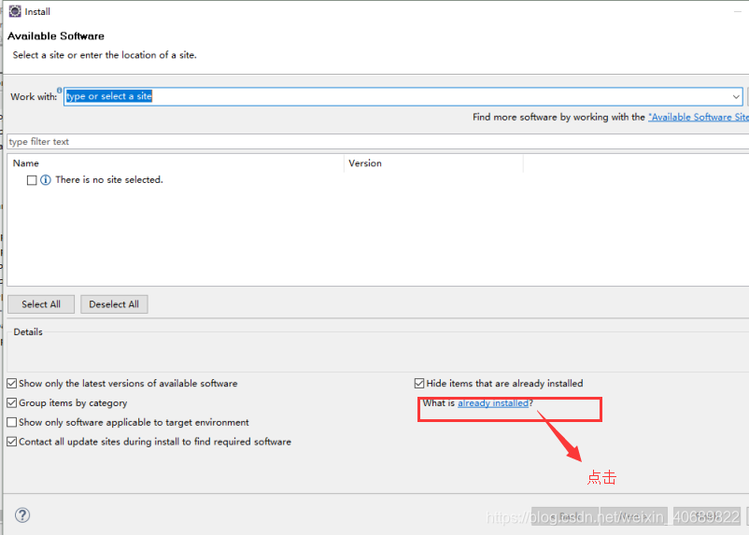The image size is (749, 535).
Task: Sort by the Version column header
Action: coord(433,162)
